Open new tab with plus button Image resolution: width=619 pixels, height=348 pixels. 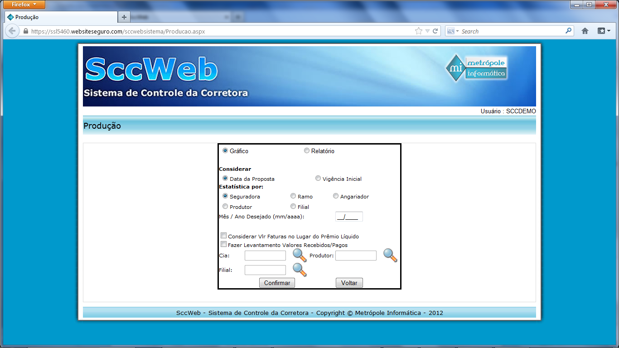(x=124, y=17)
